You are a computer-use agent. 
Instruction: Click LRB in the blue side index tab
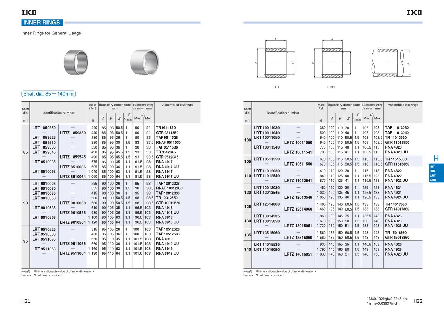pyautogui.click(x=432, y=180)
